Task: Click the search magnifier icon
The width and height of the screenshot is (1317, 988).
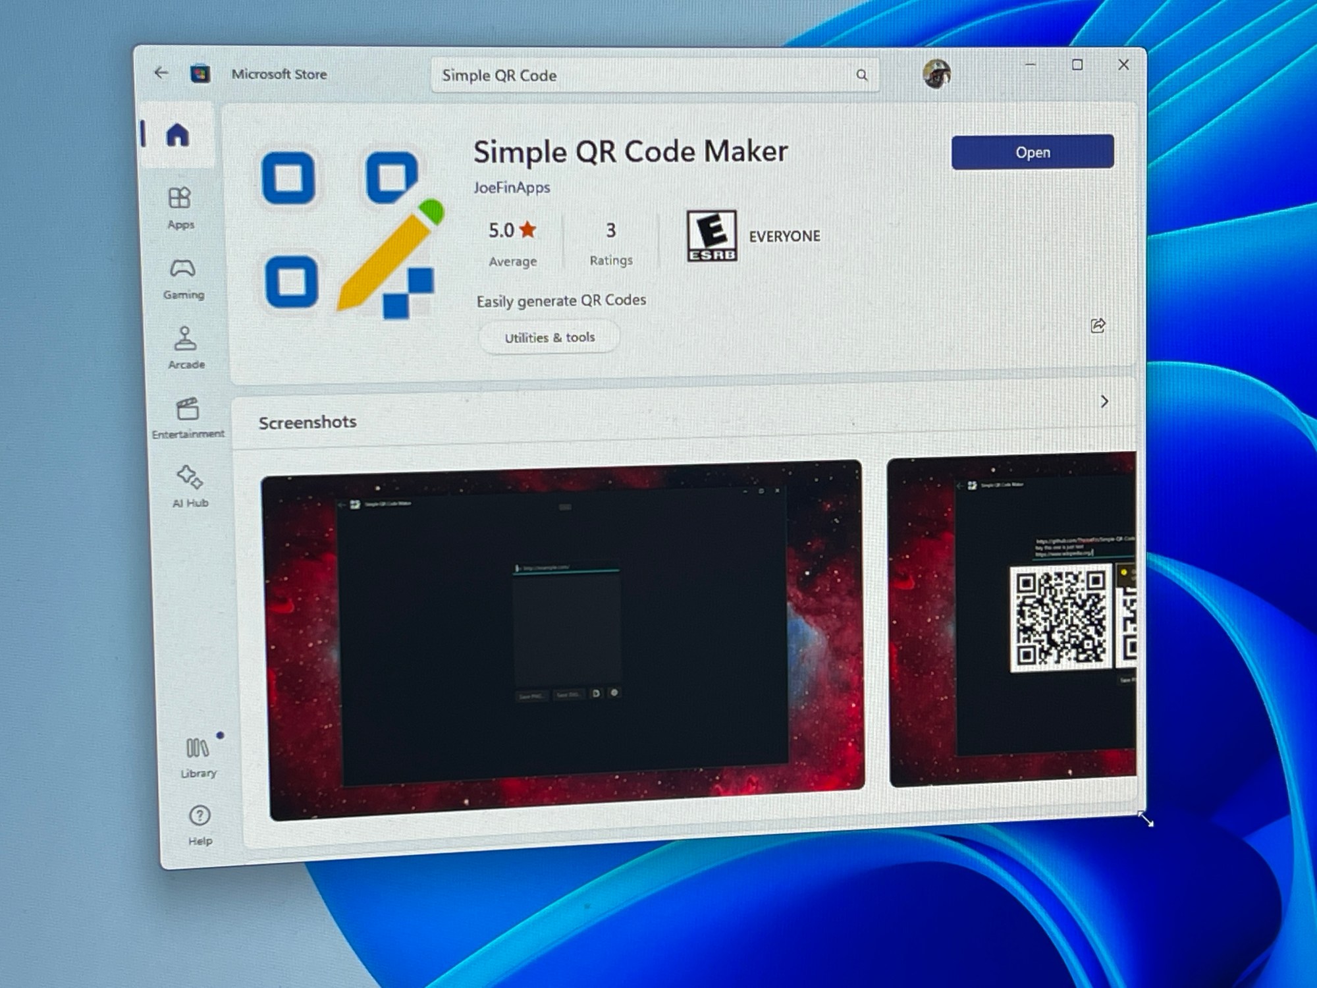Action: click(861, 75)
